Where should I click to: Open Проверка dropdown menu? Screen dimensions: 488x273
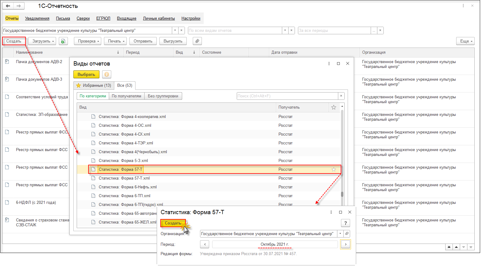(x=88, y=41)
